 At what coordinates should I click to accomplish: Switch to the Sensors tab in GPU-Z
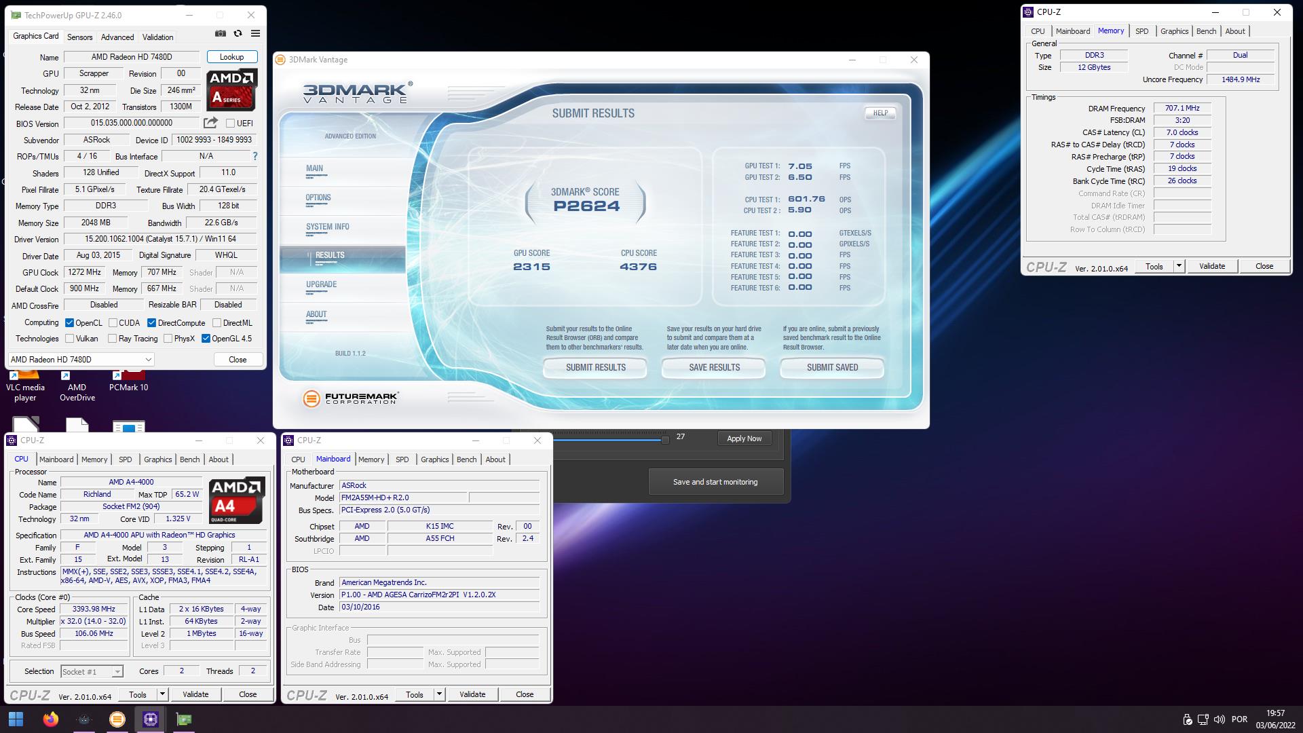[79, 37]
